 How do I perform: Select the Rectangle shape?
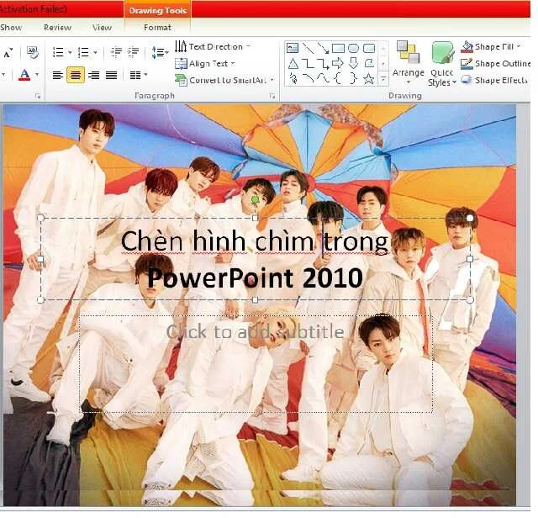[338, 48]
